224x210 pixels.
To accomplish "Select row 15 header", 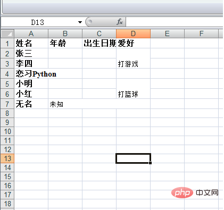I will point(7,177).
